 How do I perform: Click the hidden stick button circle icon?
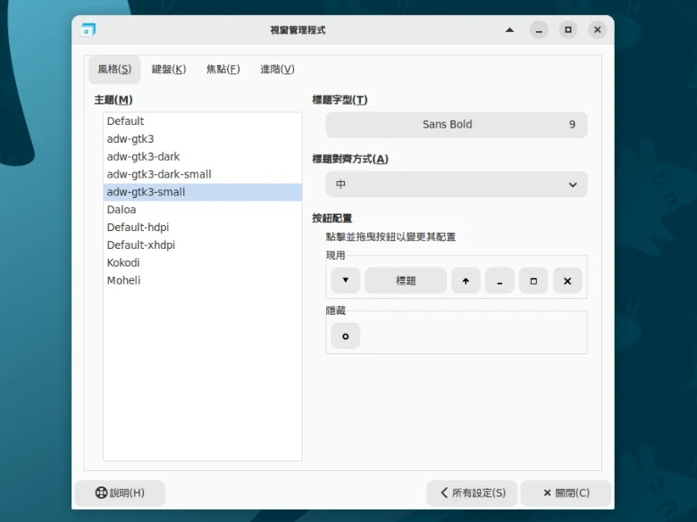[x=345, y=336]
